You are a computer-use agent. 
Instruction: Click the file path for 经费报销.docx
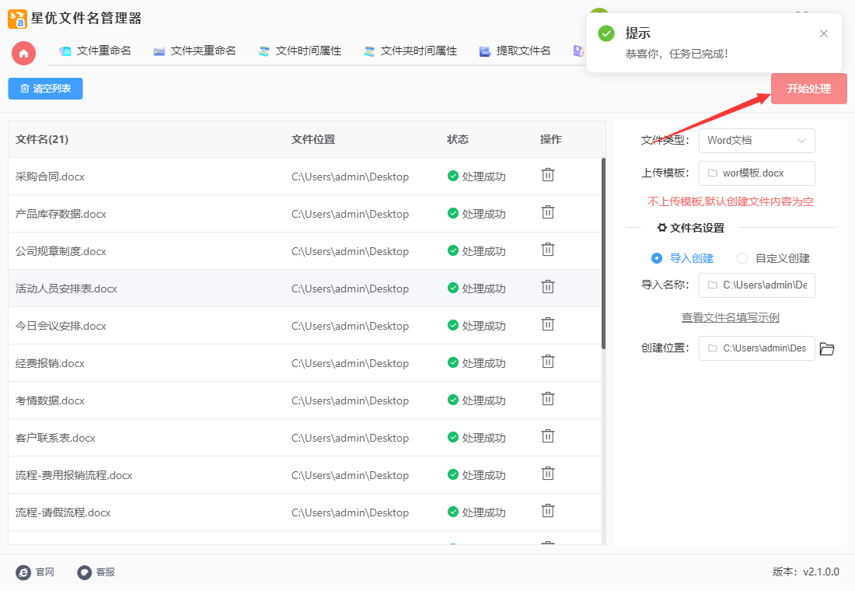click(x=350, y=363)
